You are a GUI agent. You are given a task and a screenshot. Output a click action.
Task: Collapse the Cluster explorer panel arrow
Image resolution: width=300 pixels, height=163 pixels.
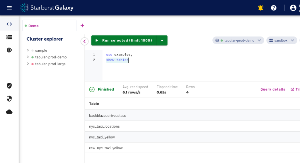click(x=85, y=41)
